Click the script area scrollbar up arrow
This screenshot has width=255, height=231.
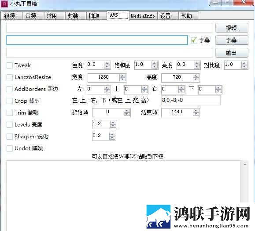pyautogui.click(x=245, y=164)
